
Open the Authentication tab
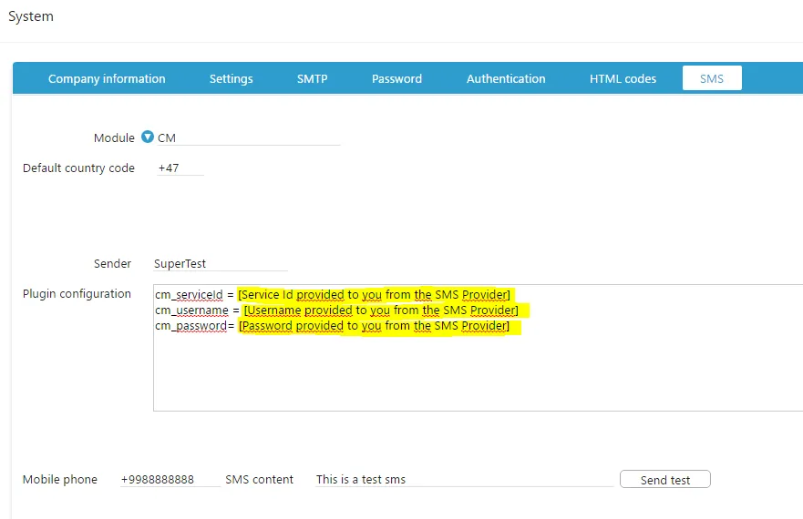coord(506,79)
